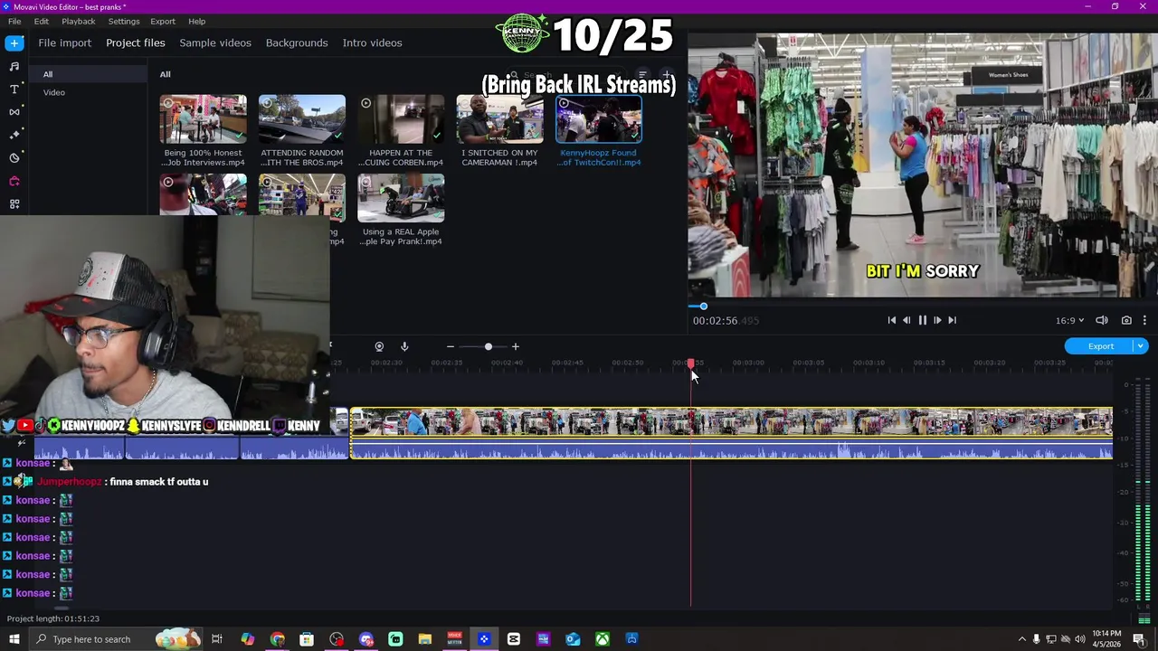The height and width of the screenshot is (651, 1158).
Task: Open the More tools grid icon
Action: tap(14, 204)
